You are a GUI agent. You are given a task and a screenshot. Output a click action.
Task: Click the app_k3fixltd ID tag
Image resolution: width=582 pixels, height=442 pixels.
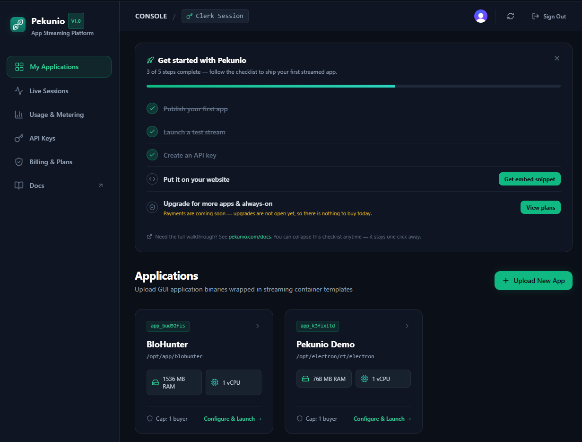318,326
